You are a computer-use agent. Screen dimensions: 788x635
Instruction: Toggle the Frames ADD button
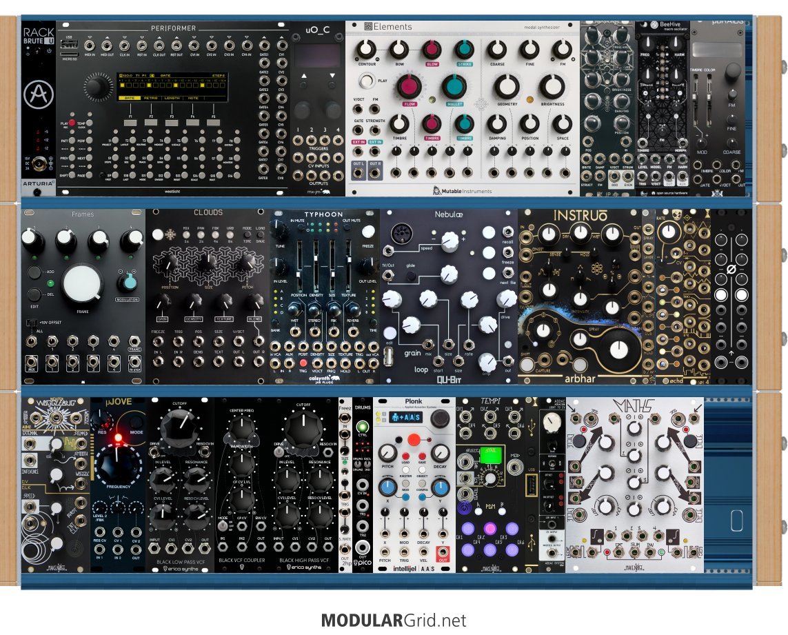click(34, 272)
